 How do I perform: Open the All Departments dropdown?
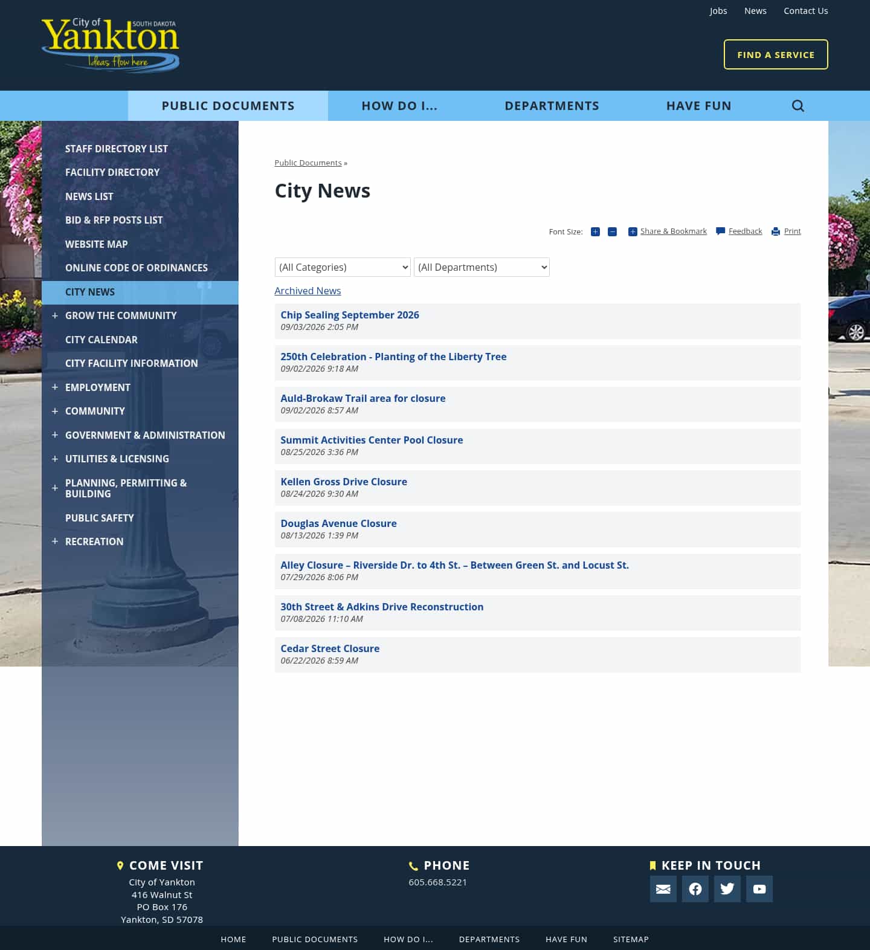482,267
